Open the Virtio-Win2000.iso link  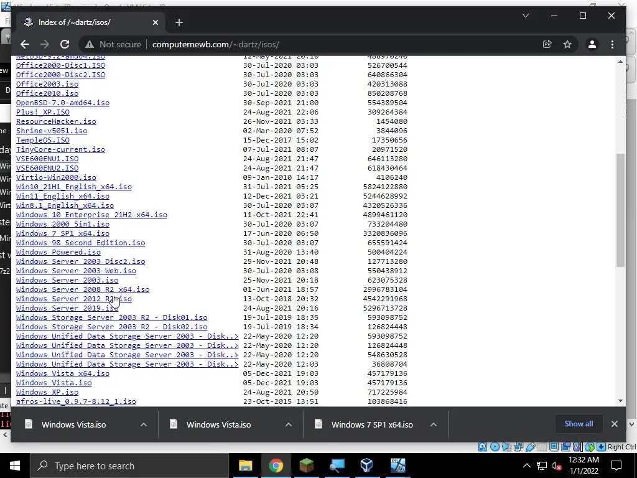[56, 177]
